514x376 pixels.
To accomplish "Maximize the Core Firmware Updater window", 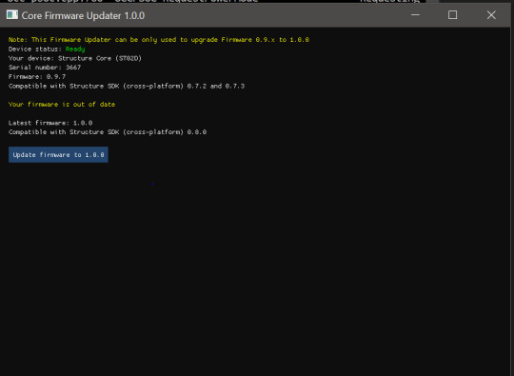I will (452, 15).
